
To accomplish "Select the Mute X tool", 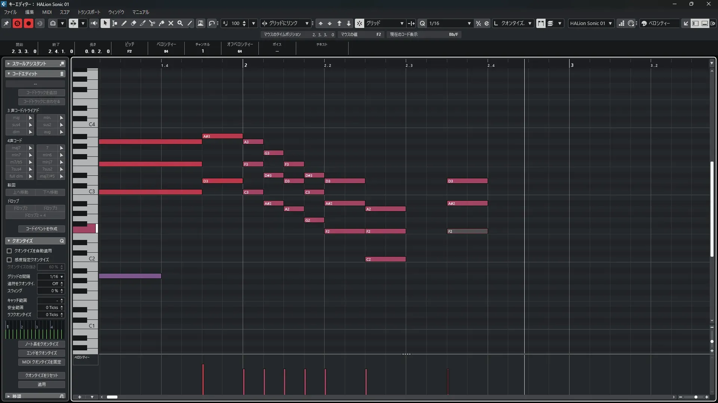I will [x=171, y=23].
